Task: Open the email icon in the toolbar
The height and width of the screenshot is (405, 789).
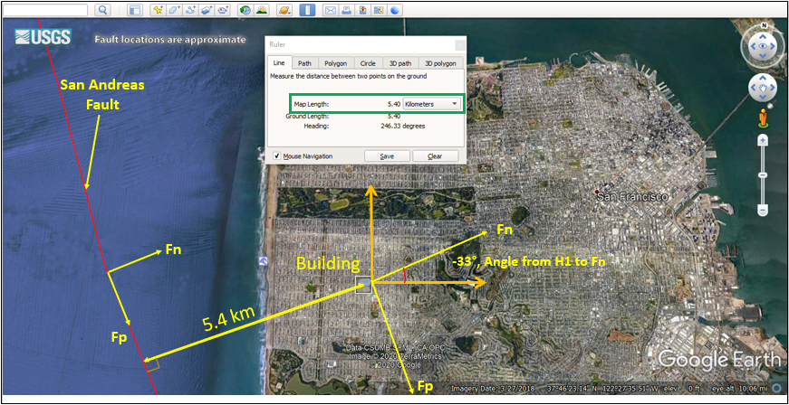Action: 331,10
